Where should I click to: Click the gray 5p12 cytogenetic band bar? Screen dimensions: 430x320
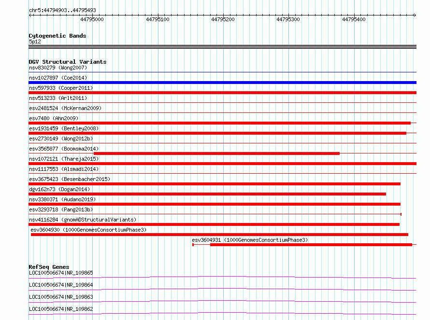tap(222, 47)
